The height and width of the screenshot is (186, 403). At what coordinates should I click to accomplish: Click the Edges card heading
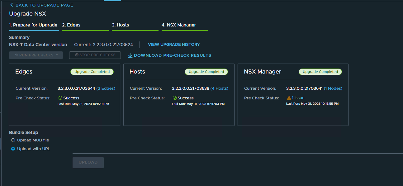(x=24, y=72)
